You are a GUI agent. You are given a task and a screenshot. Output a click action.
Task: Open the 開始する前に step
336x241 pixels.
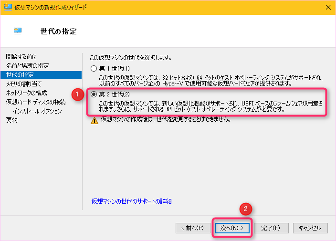[x=21, y=57]
